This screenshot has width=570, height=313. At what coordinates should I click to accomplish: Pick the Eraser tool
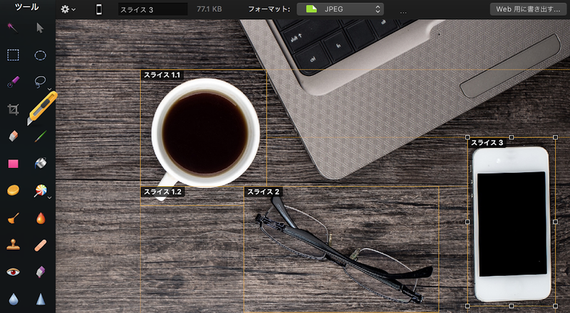tap(13, 136)
